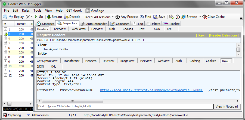
Task: Open the localhost URL link in response body
Action: (x=151, y=90)
